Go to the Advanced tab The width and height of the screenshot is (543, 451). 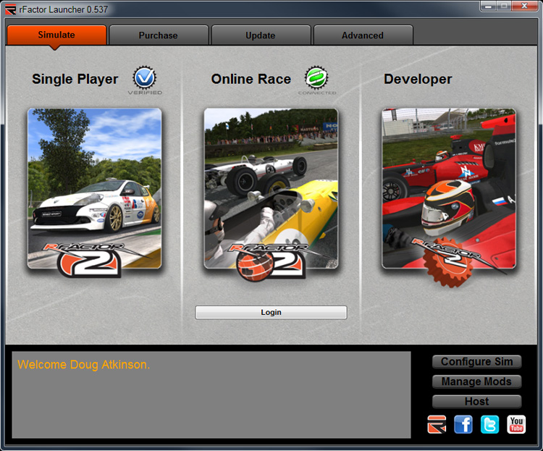click(363, 35)
